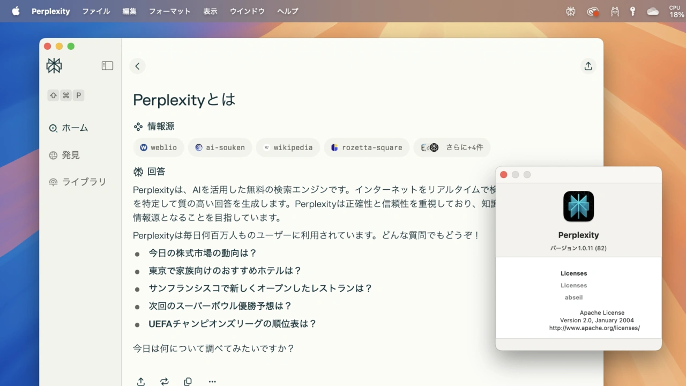Select suggestion 次回のスーパーボウル優勝予想は？
686x386 pixels.
tap(220, 306)
